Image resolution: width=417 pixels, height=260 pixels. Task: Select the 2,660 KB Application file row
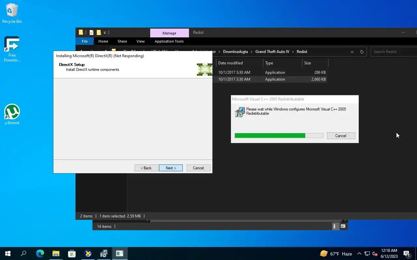click(270, 79)
